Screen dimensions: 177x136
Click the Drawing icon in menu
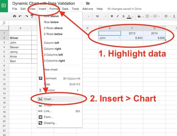tap(40, 123)
